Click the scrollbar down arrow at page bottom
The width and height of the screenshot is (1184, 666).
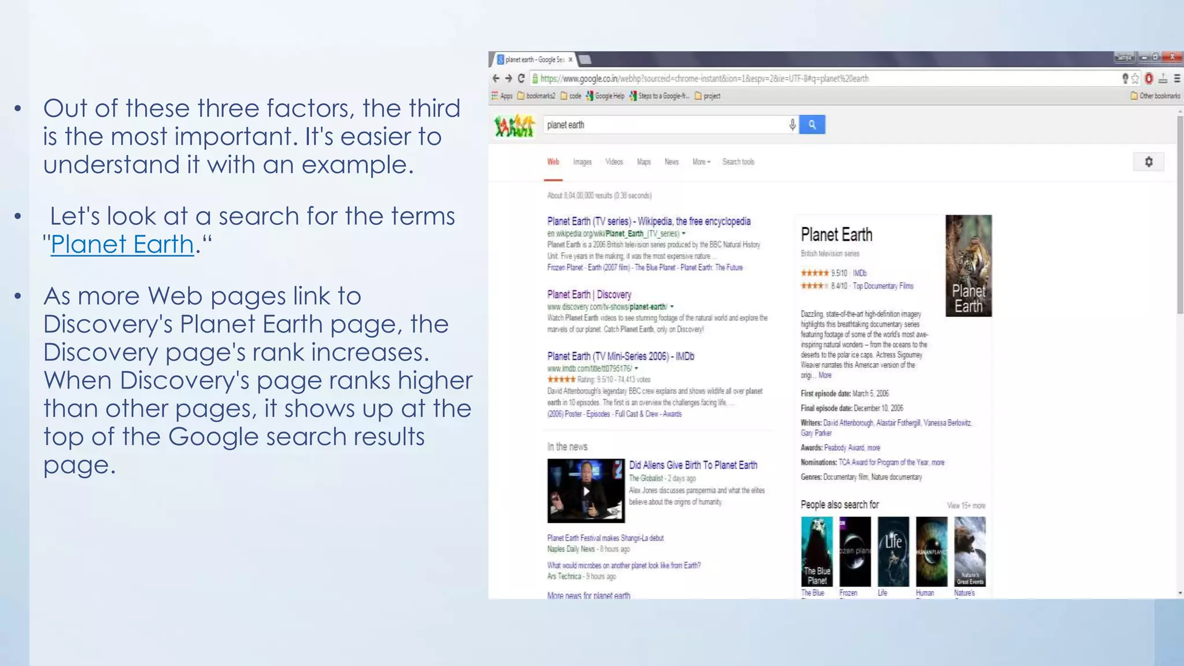pos(1180,594)
